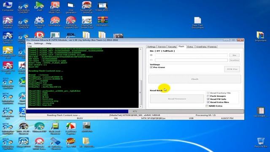
Task: Switch to the Extra tab
Action: [190, 47]
